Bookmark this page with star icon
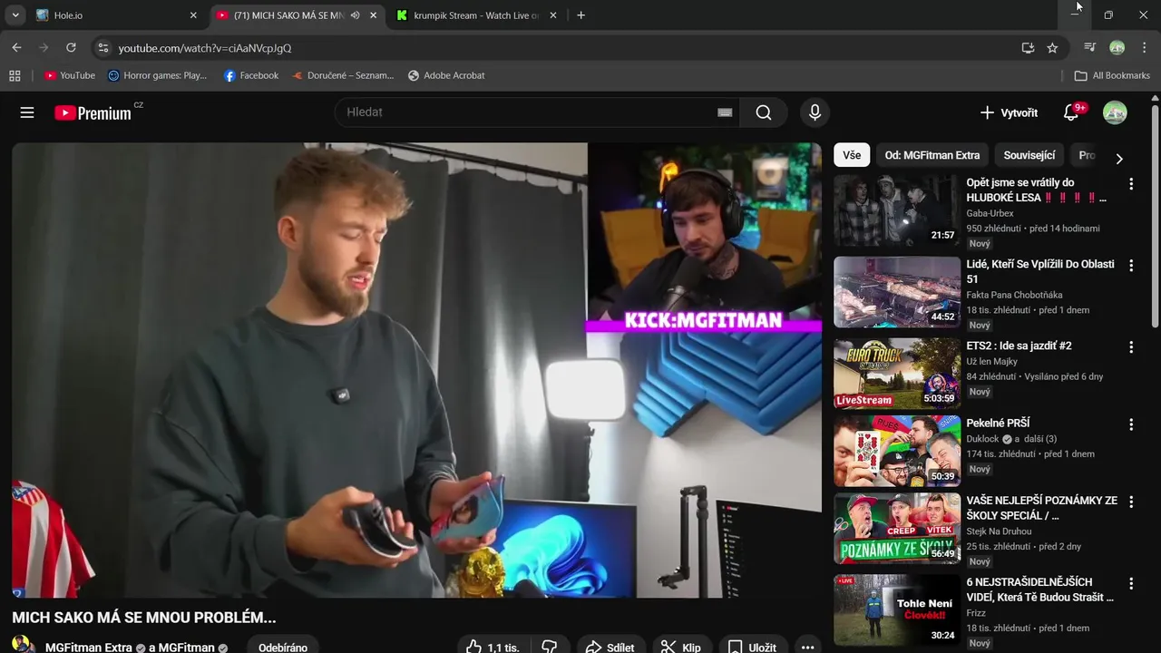The height and width of the screenshot is (653, 1161). pyautogui.click(x=1052, y=47)
